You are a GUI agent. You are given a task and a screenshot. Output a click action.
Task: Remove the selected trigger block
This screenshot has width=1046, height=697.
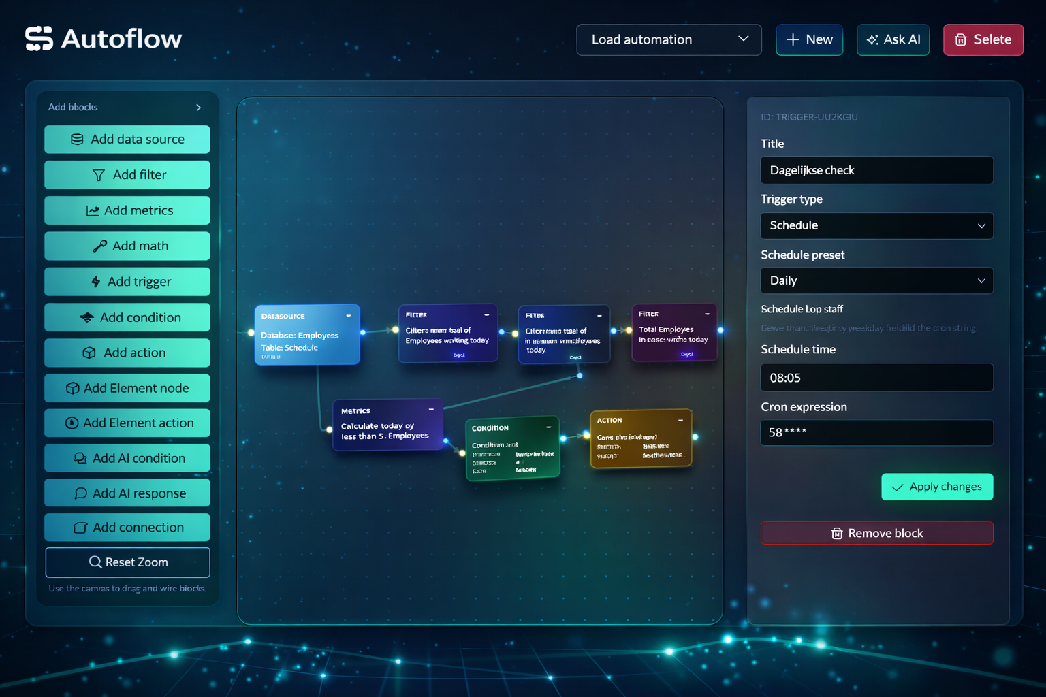click(876, 533)
